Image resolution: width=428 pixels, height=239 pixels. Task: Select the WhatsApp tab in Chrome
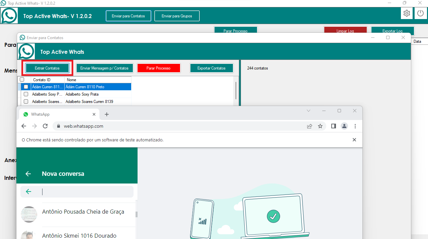pyautogui.click(x=59, y=114)
